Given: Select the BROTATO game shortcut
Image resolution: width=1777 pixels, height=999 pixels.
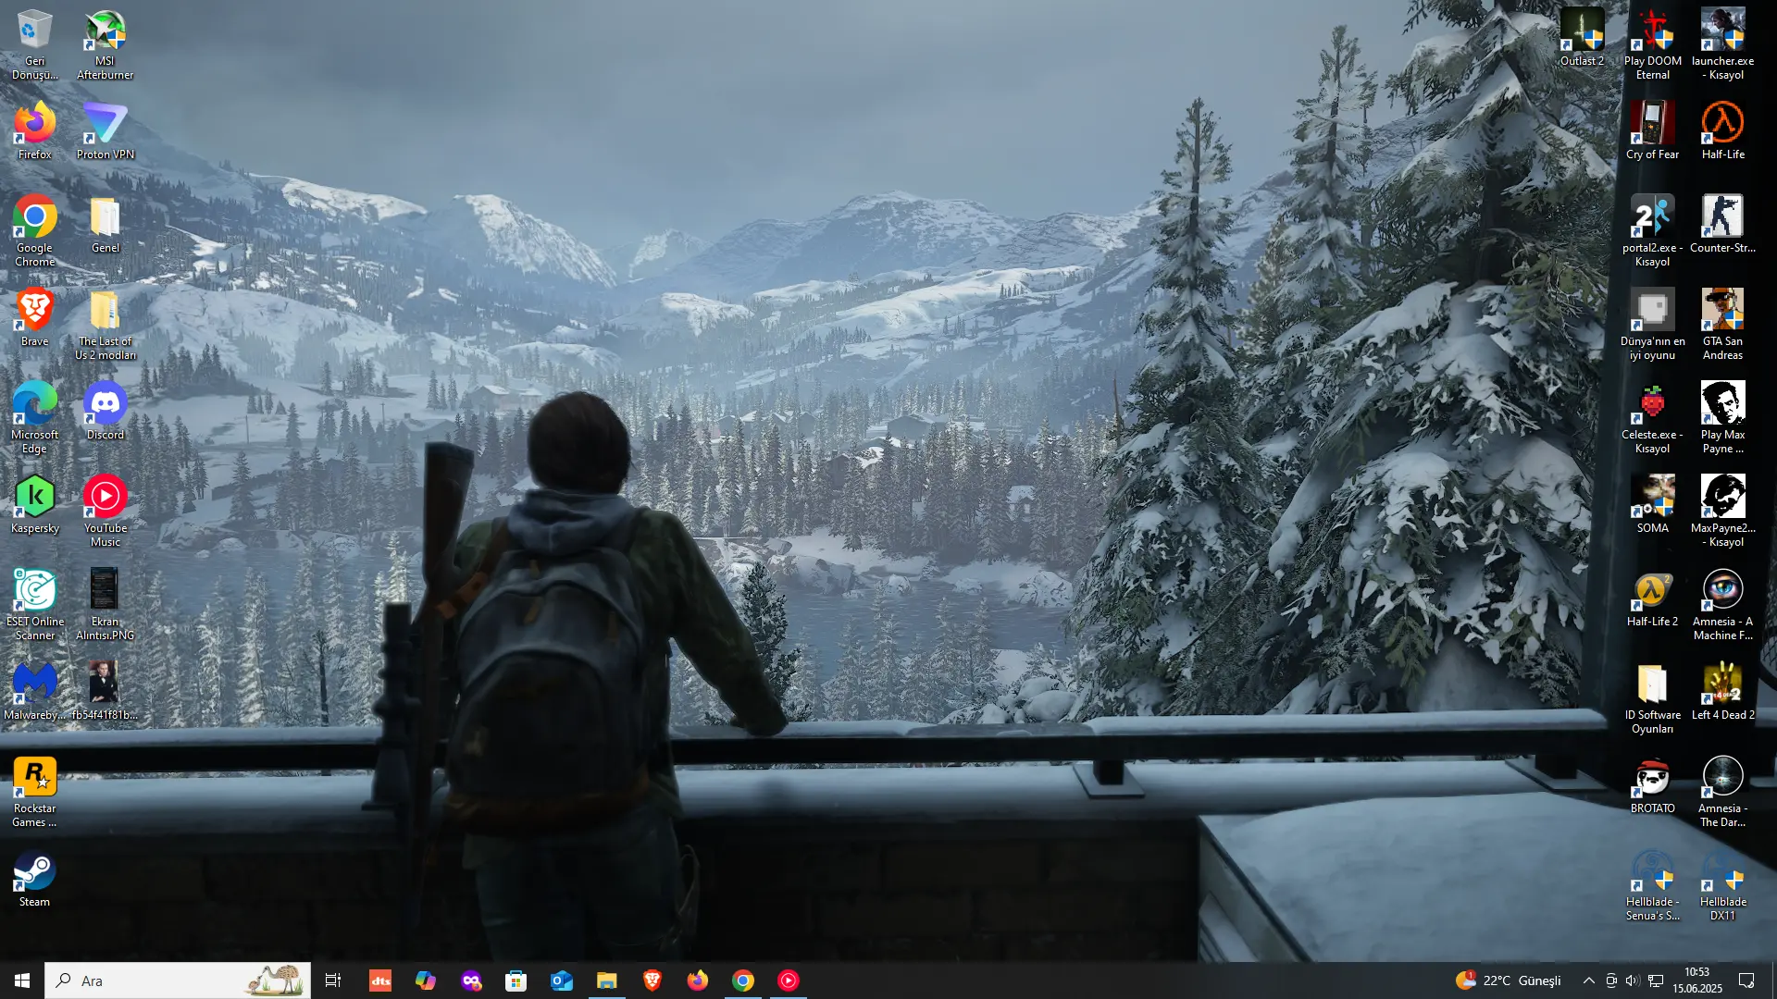Looking at the screenshot, I should point(1652,784).
